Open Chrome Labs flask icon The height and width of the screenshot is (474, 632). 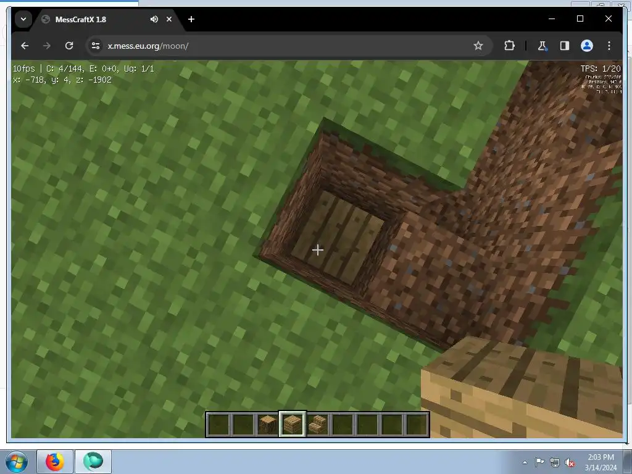pyautogui.click(x=543, y=46)
